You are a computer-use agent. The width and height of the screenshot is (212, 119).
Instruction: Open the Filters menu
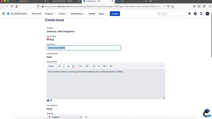[63, 14]
